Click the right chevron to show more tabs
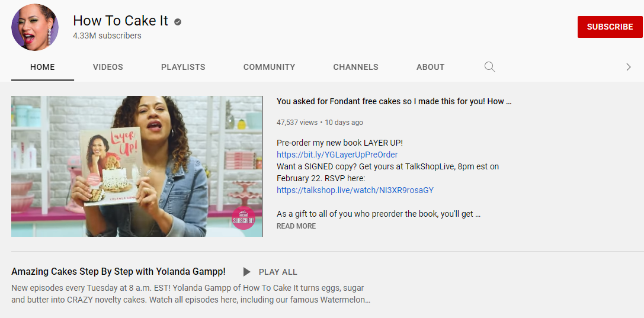This screenshot has width=644, height=318. [628, 67]
